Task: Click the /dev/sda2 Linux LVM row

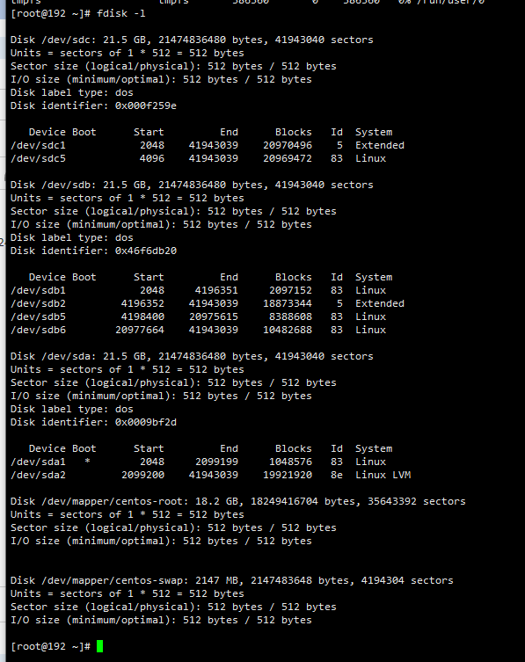Action: (x=210, y=475)
